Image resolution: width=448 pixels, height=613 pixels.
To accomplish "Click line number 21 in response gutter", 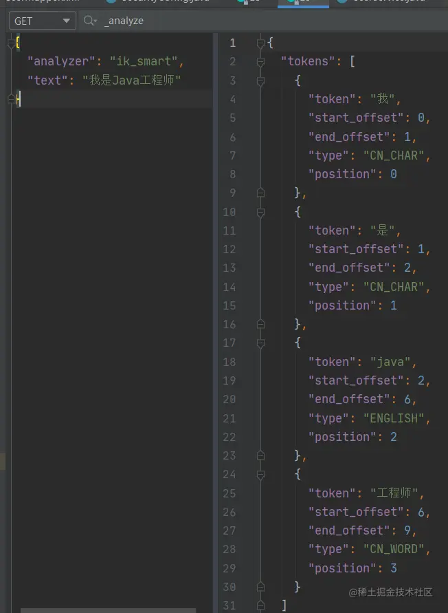I will (229, 418).
